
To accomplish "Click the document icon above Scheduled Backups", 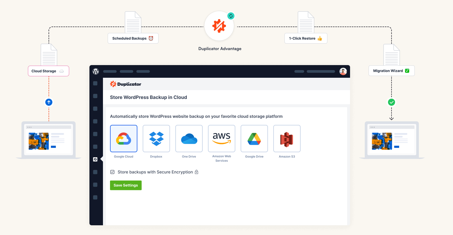I will [x=133, y=22].
